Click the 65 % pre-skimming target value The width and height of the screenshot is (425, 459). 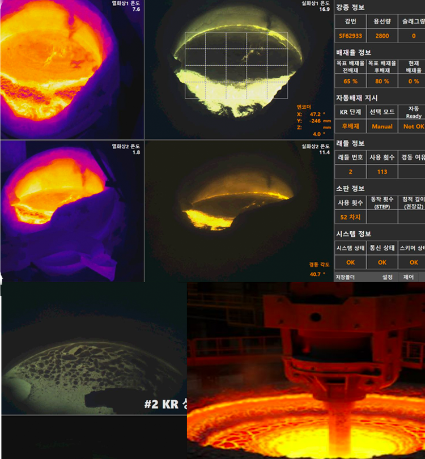click(x=351, y=81)
